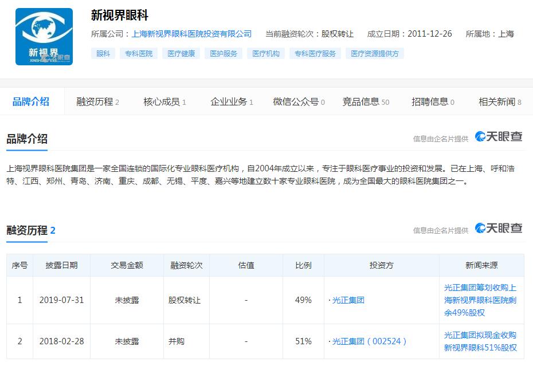Click the 天眼查 logo beside 品牌介绍 heading
Viewport: 533px width, 366px height.
(499, 137)
